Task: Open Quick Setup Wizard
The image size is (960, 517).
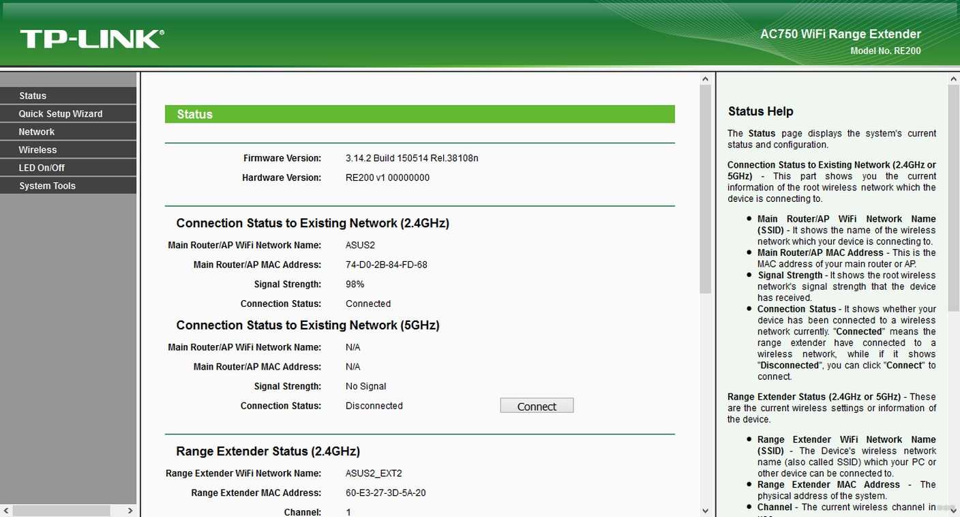Action: point(68,114)
